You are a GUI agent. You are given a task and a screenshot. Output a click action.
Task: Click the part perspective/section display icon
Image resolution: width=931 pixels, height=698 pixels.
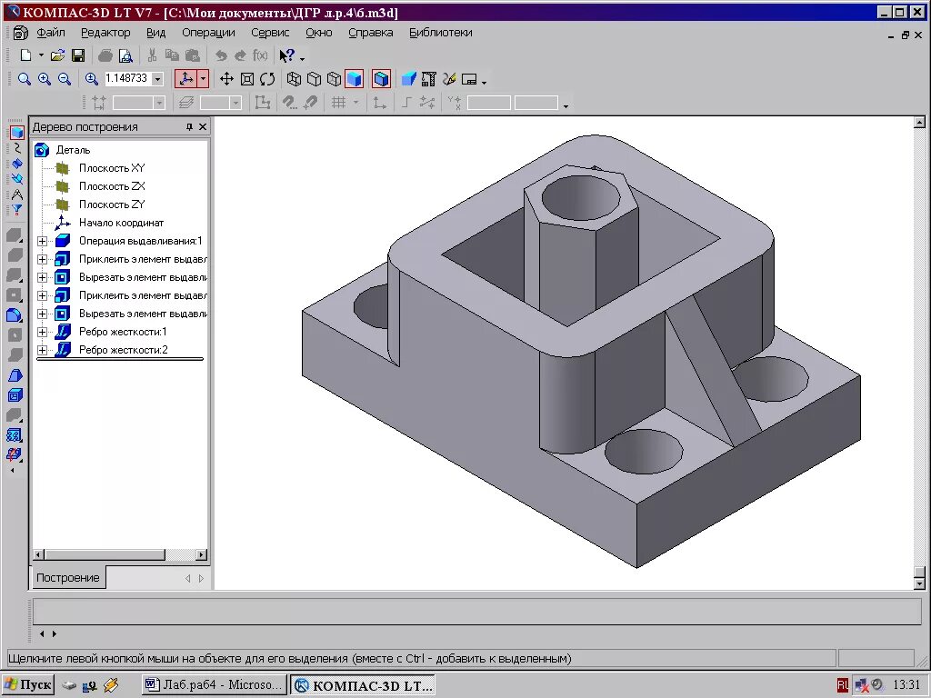(408, 79)
